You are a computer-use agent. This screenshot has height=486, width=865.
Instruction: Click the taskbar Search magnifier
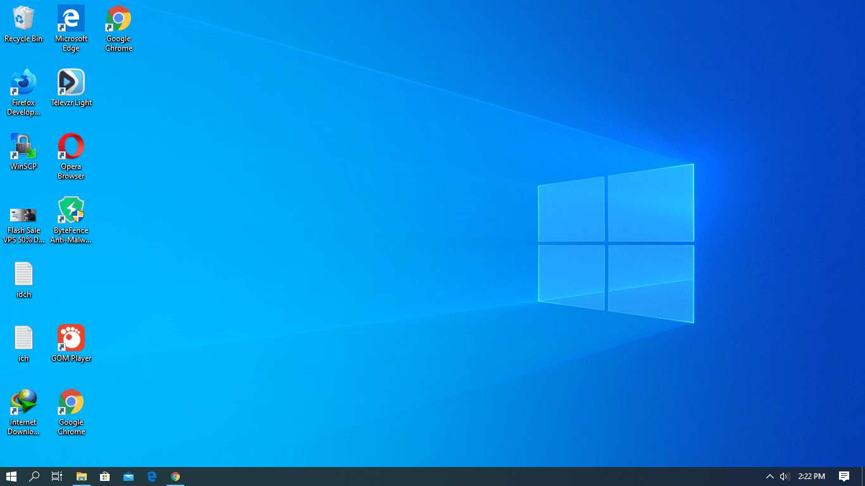point(34,477)
